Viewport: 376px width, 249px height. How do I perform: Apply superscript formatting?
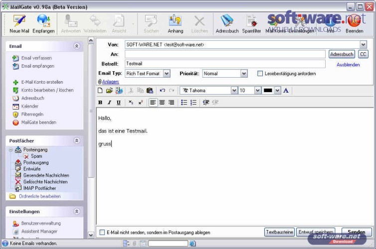click(x=141, y=103)
